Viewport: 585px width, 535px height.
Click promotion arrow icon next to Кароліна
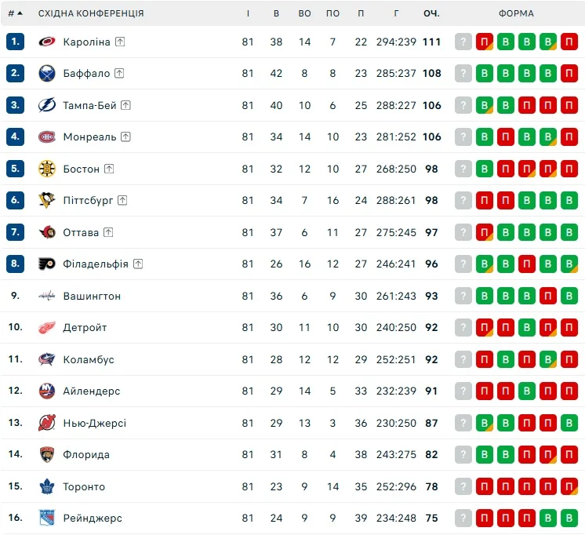[120, 42]
